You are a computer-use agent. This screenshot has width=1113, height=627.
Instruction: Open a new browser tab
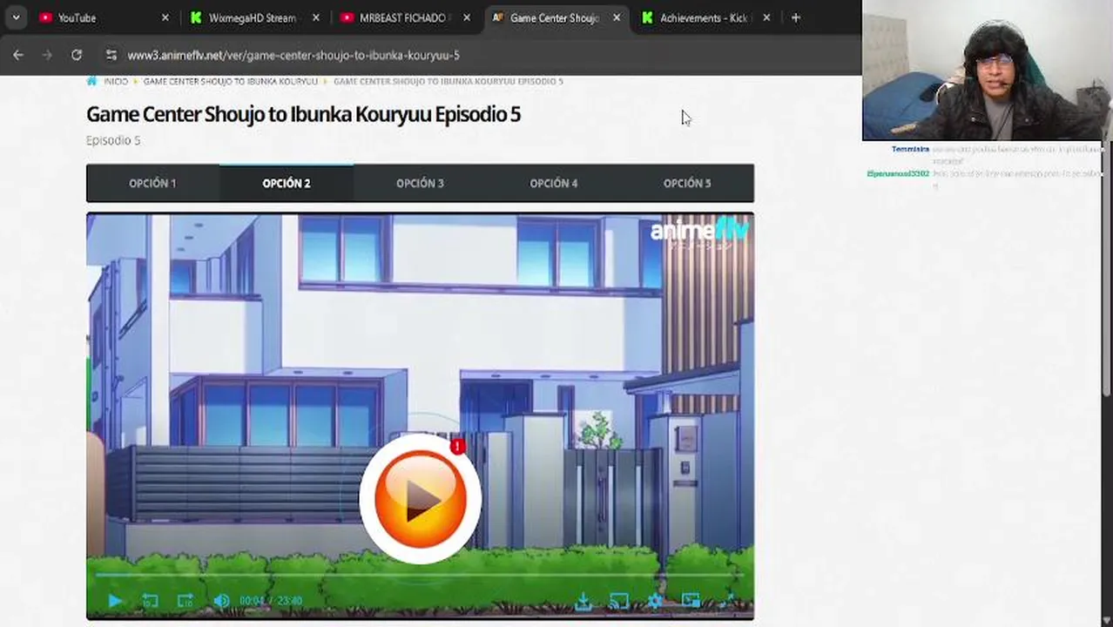coord(795,17)
